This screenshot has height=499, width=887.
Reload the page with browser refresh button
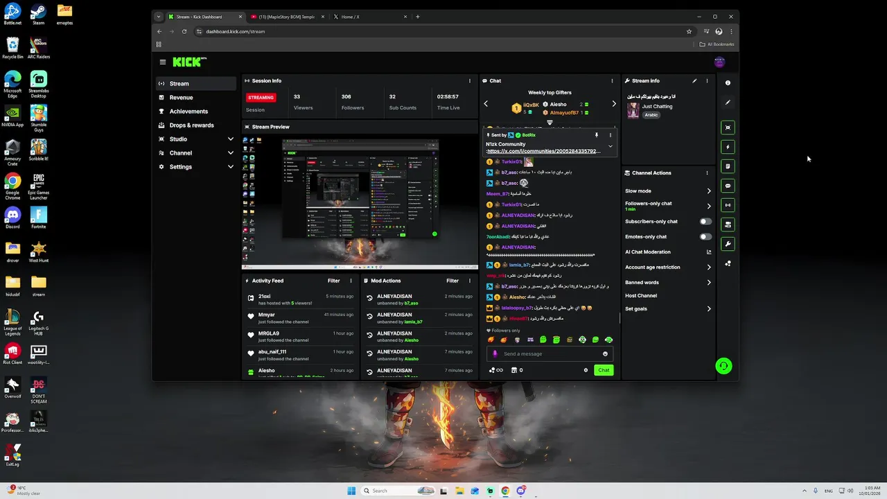click(x=184, y=31)
